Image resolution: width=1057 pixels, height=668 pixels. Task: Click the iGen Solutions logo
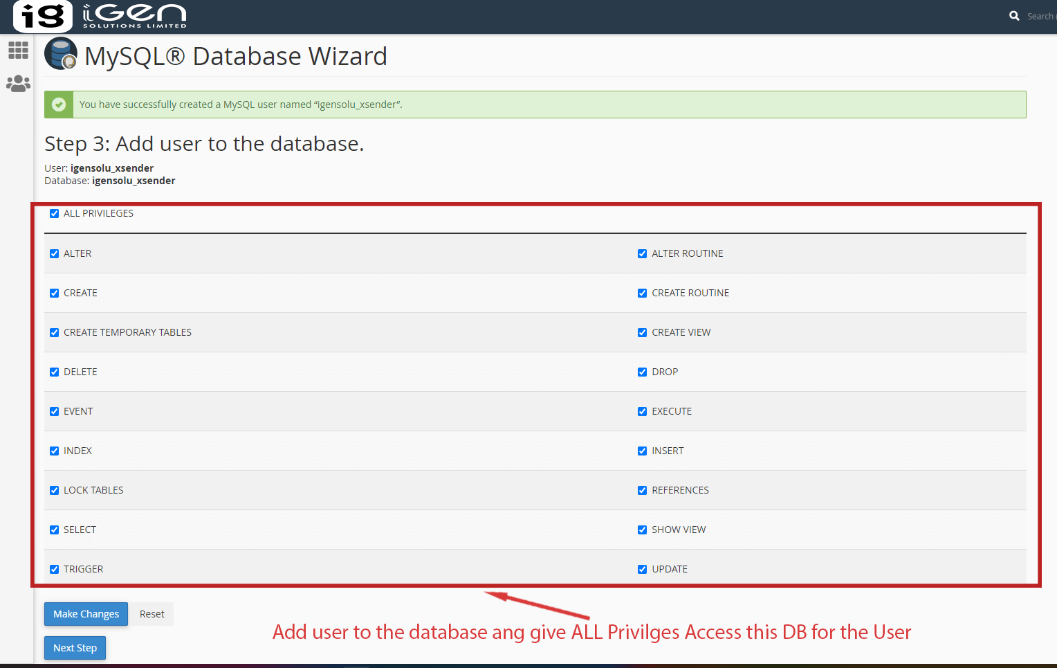pos(100,16)
